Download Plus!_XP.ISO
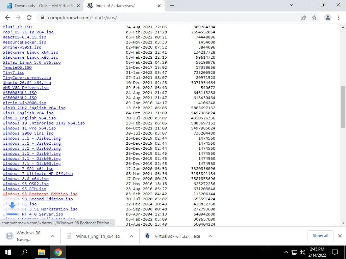Screen dimensions: 346x259 point(17,27)
